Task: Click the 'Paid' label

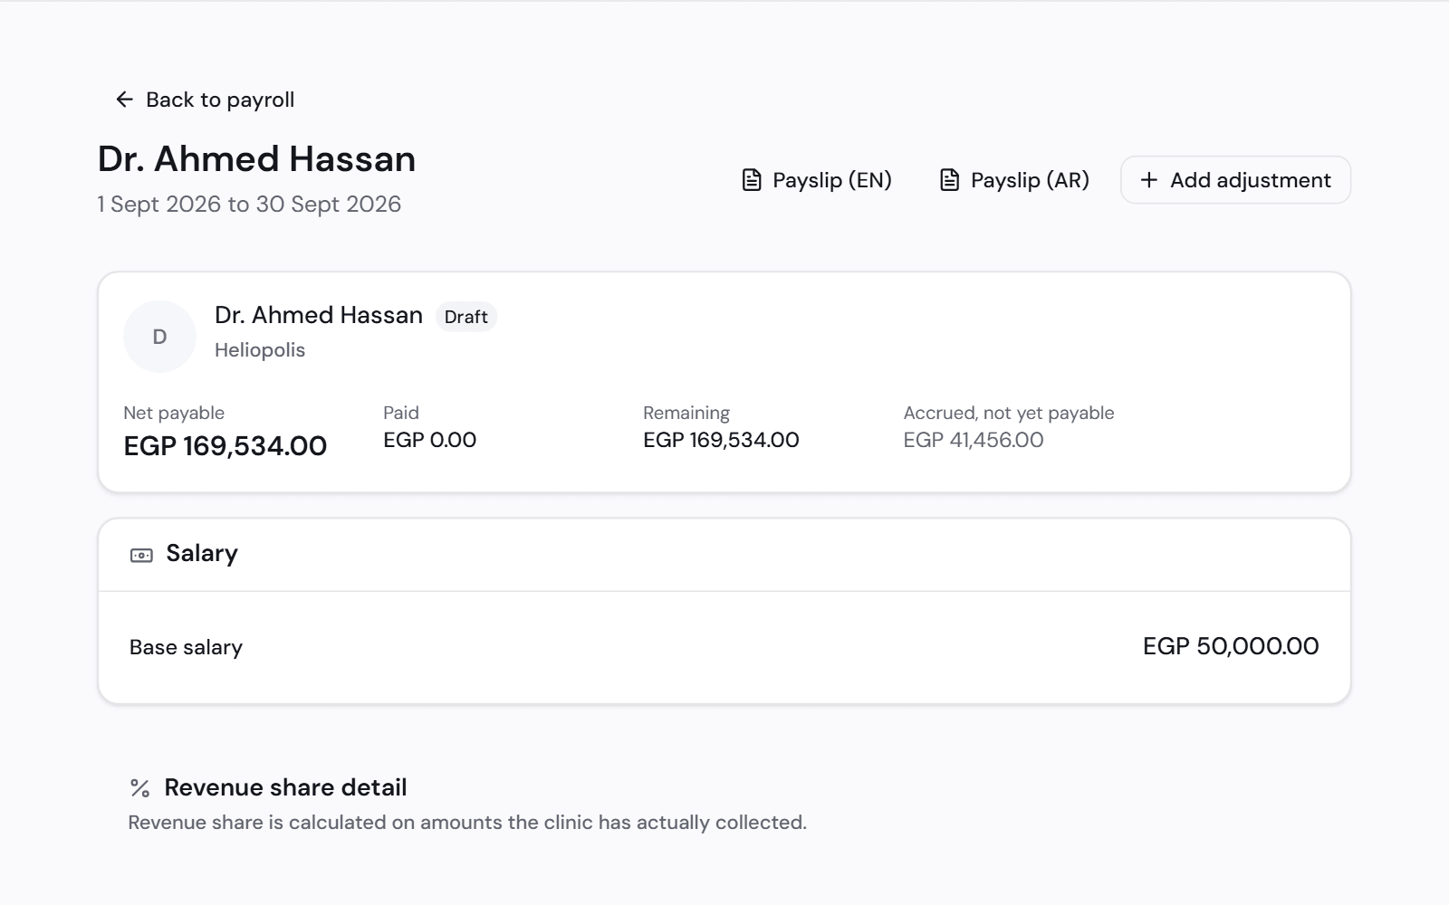Action: coord(401,413)
